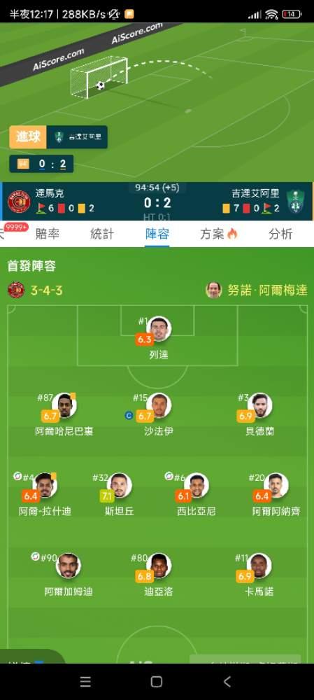Tap the soccer ball in goal animation
Viewport: 314px width, 700px height.
tap(101, 85)
